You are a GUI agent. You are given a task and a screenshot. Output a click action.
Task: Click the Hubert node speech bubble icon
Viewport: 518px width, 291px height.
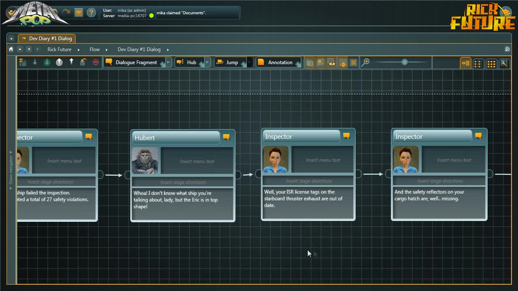click(226, 137)
